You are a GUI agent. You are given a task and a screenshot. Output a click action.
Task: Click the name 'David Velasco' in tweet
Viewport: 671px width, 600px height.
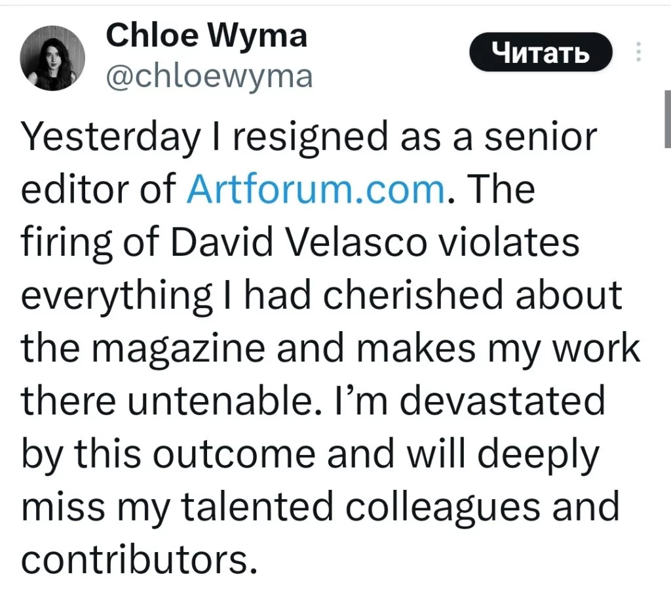pyautogui.click(x=299, y=243)
